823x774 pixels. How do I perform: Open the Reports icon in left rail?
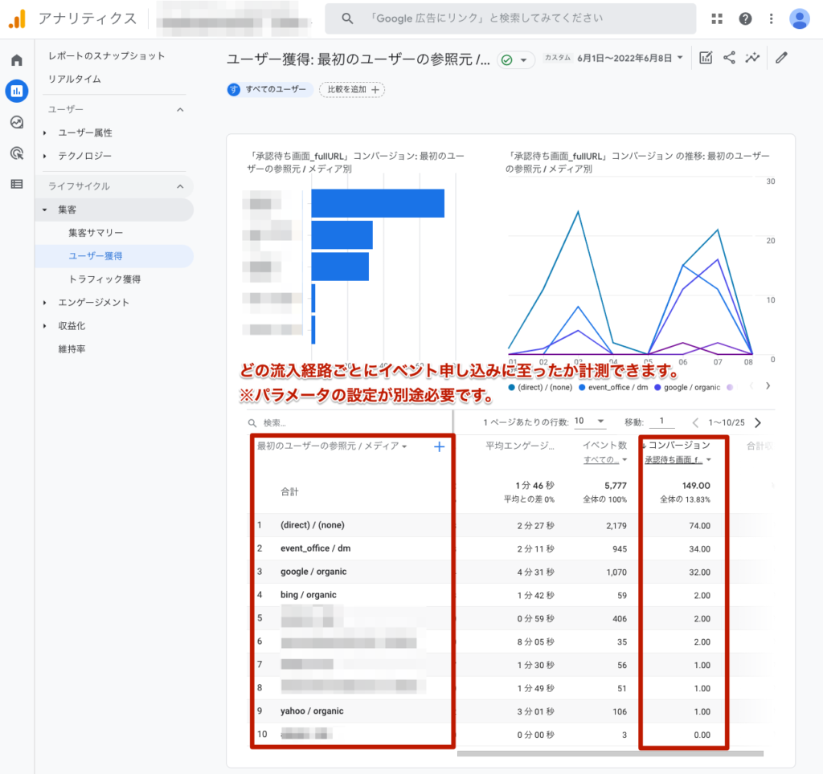click(17, 91)
